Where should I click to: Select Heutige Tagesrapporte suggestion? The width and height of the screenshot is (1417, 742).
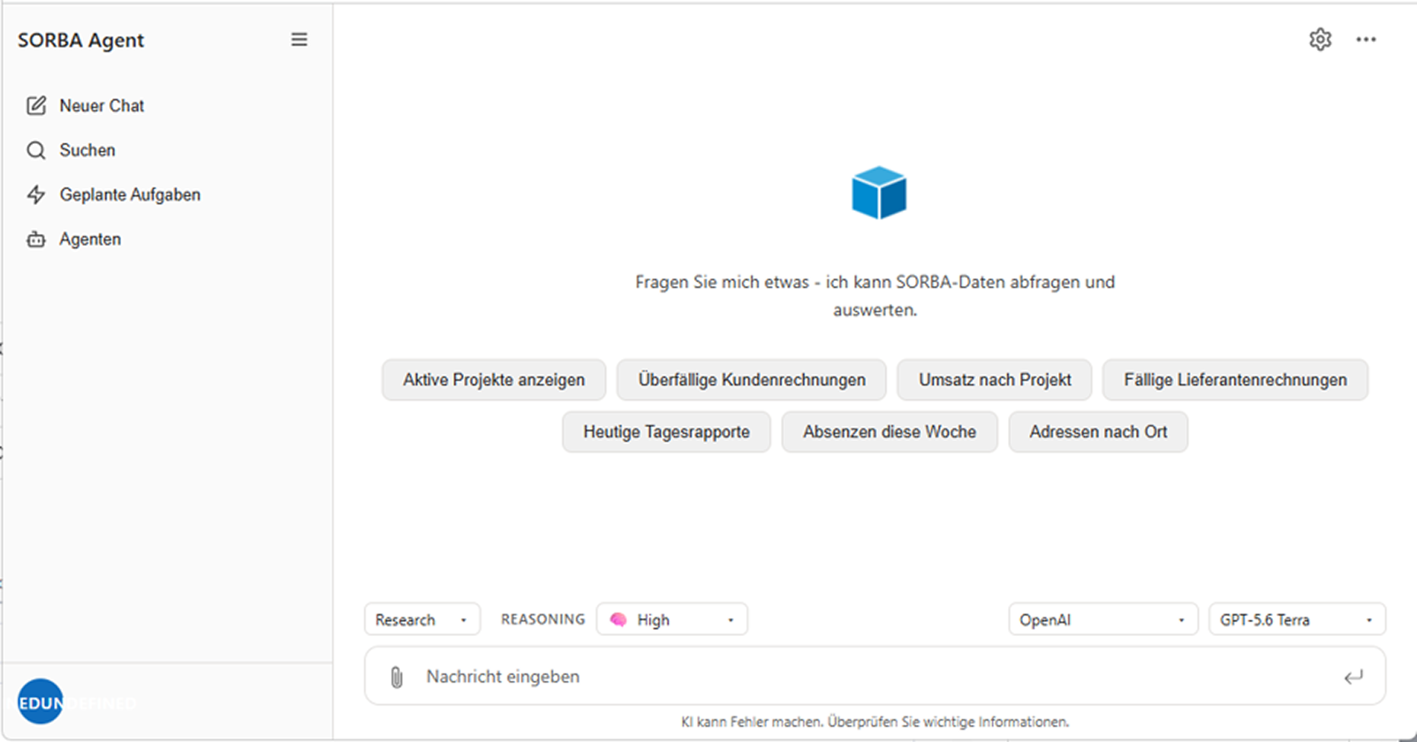pos(667,432)
